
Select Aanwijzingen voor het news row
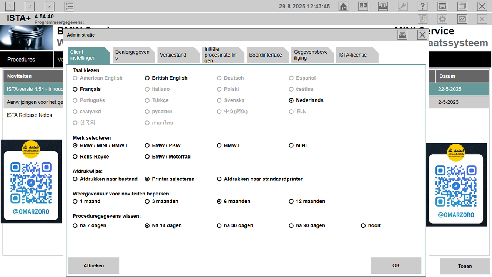33,102
